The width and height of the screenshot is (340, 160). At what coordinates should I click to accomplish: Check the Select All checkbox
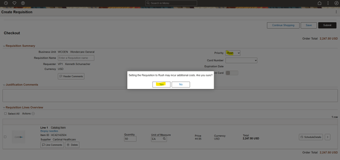pyautogui.click(x=5, y=114)
